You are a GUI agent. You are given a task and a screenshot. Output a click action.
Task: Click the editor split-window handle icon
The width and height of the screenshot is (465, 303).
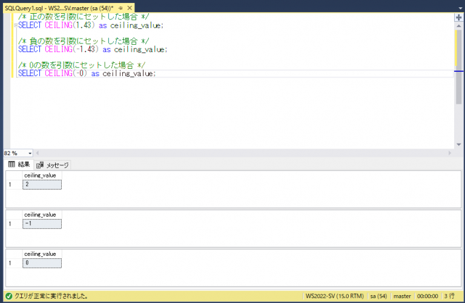[x=458, y=18]
